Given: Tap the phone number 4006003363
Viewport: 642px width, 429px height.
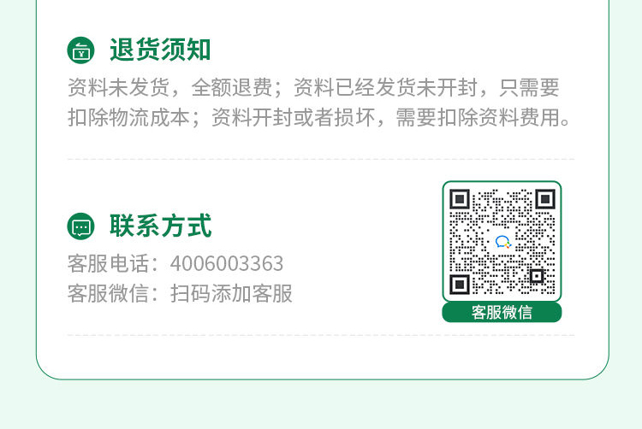Looking at the screenshot, I should tap(227, 263).
